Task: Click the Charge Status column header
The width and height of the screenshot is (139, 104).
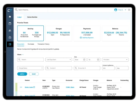Action: pyautogui.click(x=84, y=80)
